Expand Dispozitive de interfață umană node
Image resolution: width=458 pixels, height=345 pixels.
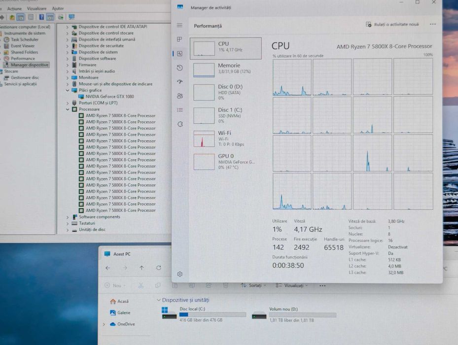point(68,39)
